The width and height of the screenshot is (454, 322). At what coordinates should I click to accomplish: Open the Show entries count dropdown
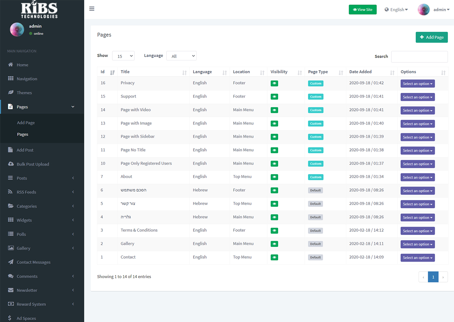tap(123, 56)
